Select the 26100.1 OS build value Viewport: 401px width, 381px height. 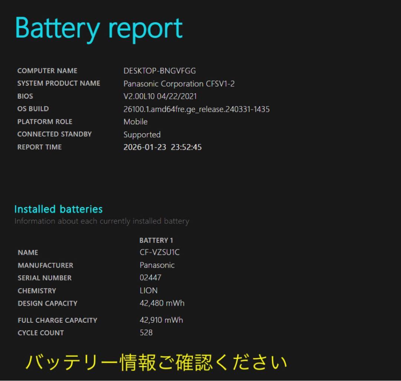pyautogui.click(x=196, y=109)
